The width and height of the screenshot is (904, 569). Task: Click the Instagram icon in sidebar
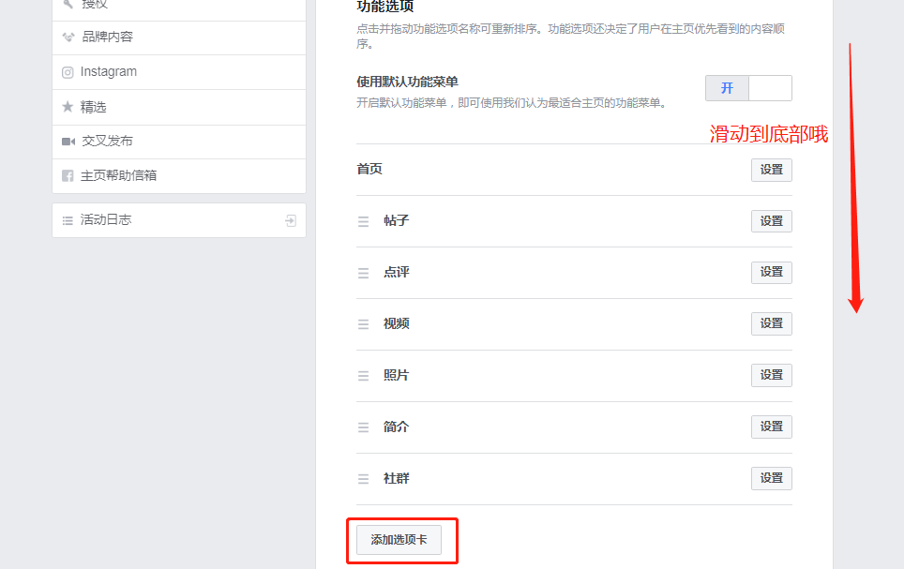pyautogui.click(x=68, y=72)
